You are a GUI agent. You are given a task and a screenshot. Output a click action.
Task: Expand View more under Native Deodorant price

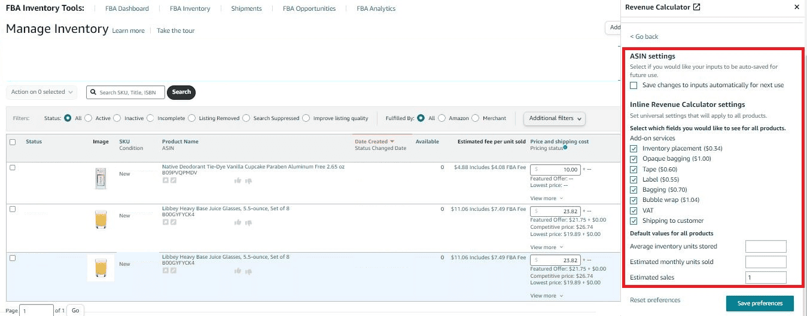[x=546, y=198]
